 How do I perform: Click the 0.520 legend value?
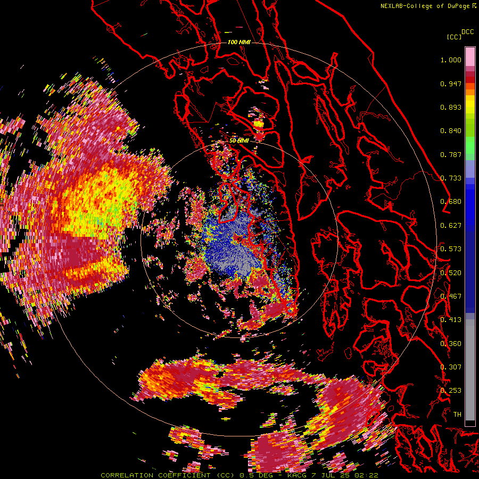(x=451, y=272)
